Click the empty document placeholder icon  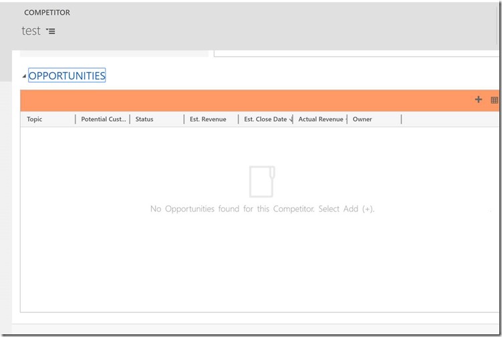click(262, 181)
